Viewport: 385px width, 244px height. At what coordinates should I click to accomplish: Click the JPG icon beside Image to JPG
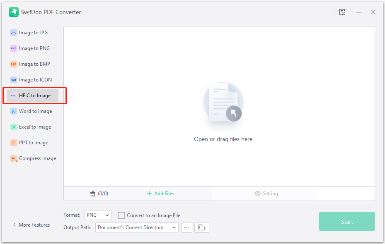coord(14,33)
